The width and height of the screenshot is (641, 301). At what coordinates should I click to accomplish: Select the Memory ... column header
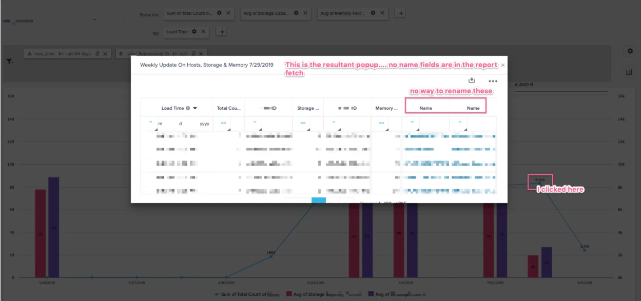point(386,108)
